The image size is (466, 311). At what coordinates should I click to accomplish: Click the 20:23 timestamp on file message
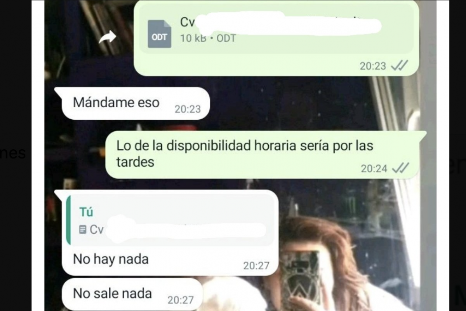click(373, 66)
